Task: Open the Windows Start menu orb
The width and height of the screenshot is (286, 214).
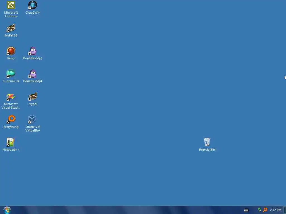Action: [7, 210]
